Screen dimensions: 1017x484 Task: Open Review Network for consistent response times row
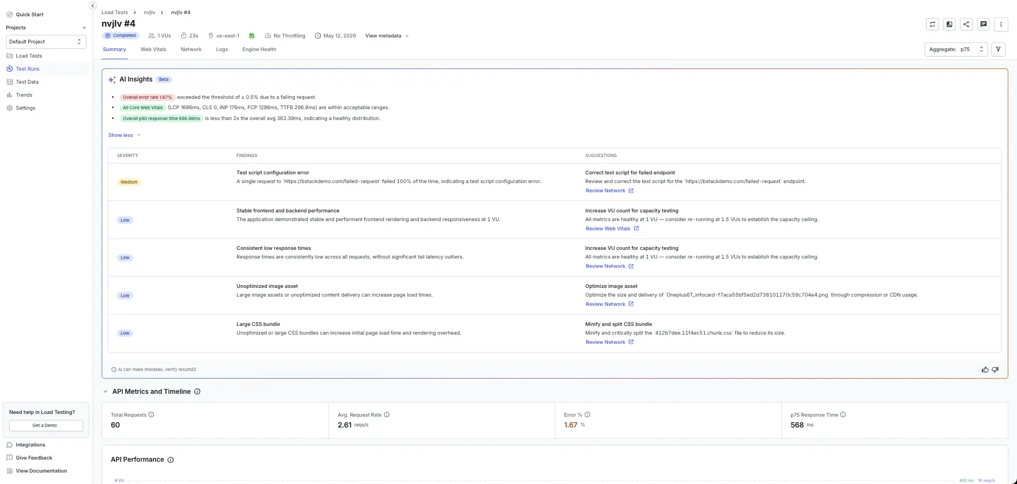coord(610,266)
